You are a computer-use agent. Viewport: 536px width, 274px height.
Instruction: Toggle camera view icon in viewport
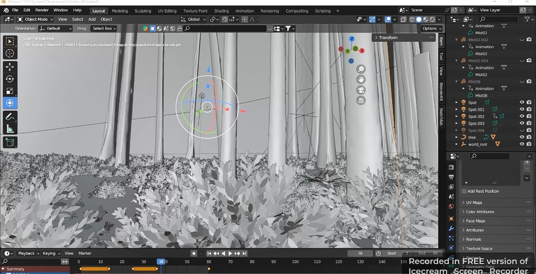coord(361,90)
